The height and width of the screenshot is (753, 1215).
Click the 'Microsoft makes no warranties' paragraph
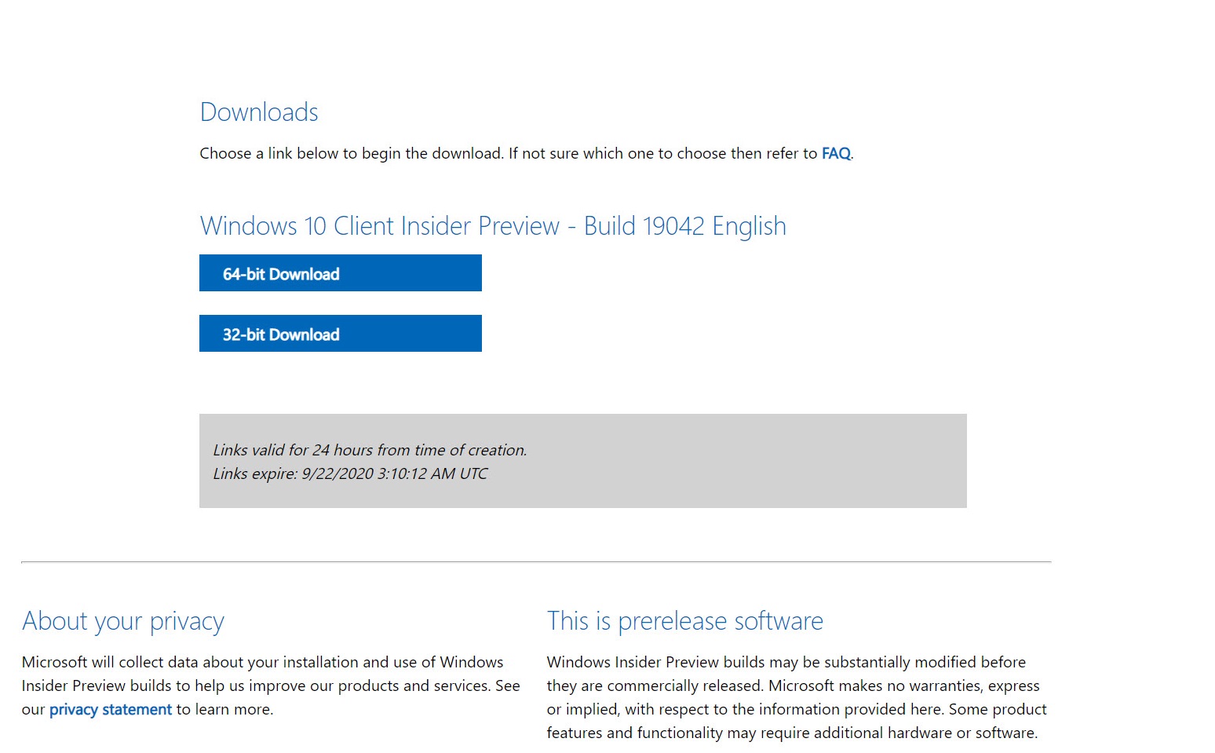(x=797, y=697)
